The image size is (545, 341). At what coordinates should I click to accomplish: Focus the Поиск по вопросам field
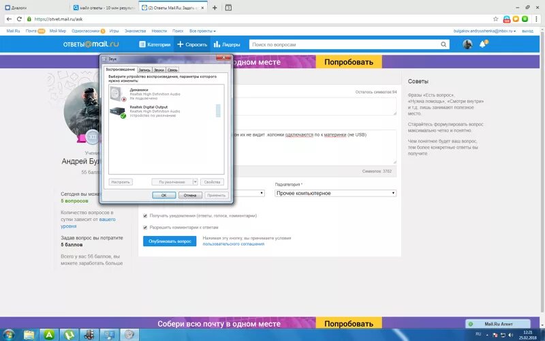(x=345, y=44)
